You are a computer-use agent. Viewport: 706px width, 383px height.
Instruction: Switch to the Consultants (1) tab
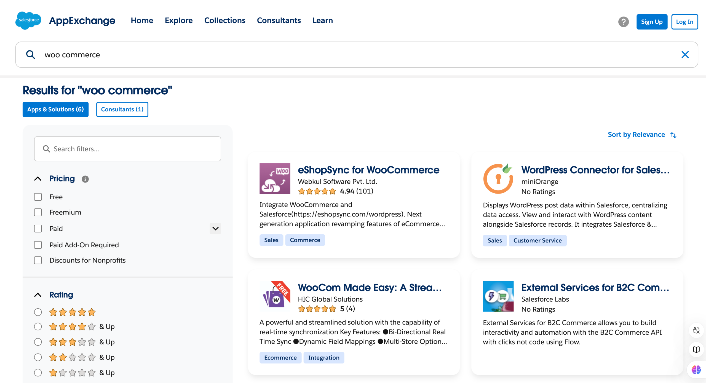click(x=122, y=109)
